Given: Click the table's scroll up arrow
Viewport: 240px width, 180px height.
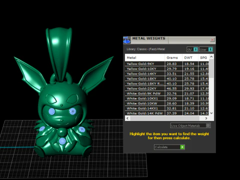Looking at the screenshot, I should (x=211, y=56).
